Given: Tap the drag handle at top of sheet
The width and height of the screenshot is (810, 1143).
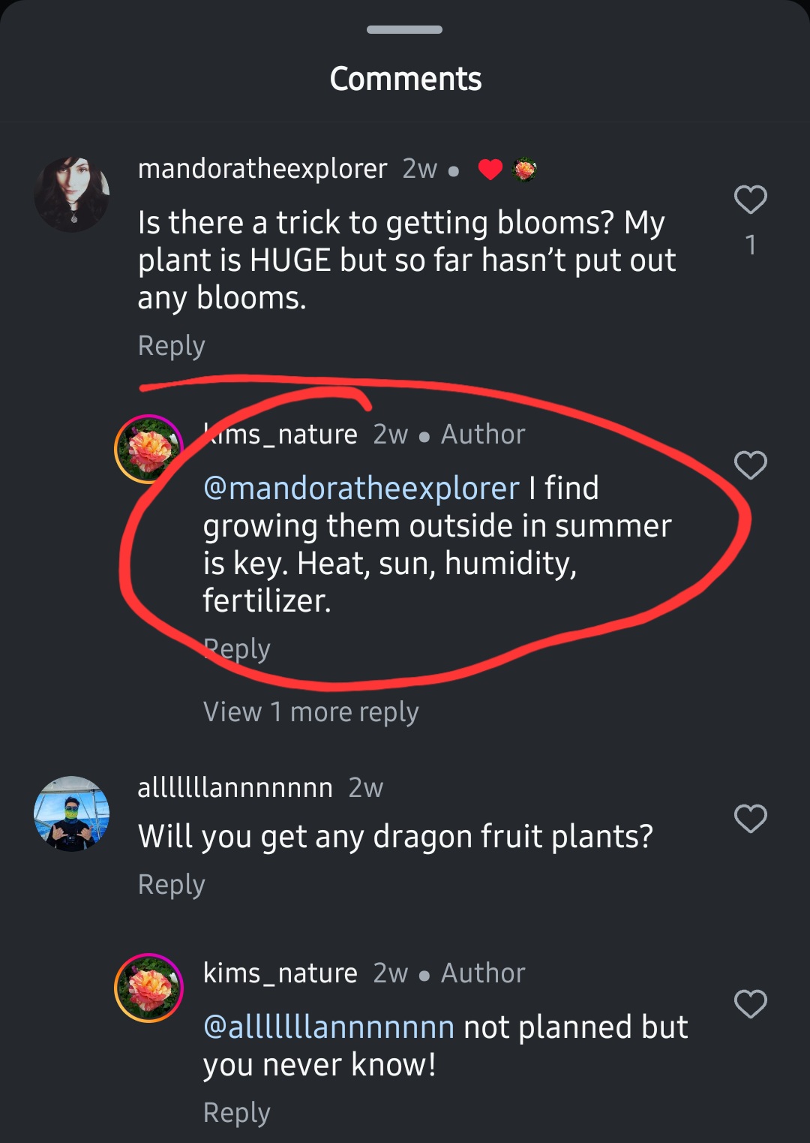Looking at the screenshot, I should coord(404,30).
